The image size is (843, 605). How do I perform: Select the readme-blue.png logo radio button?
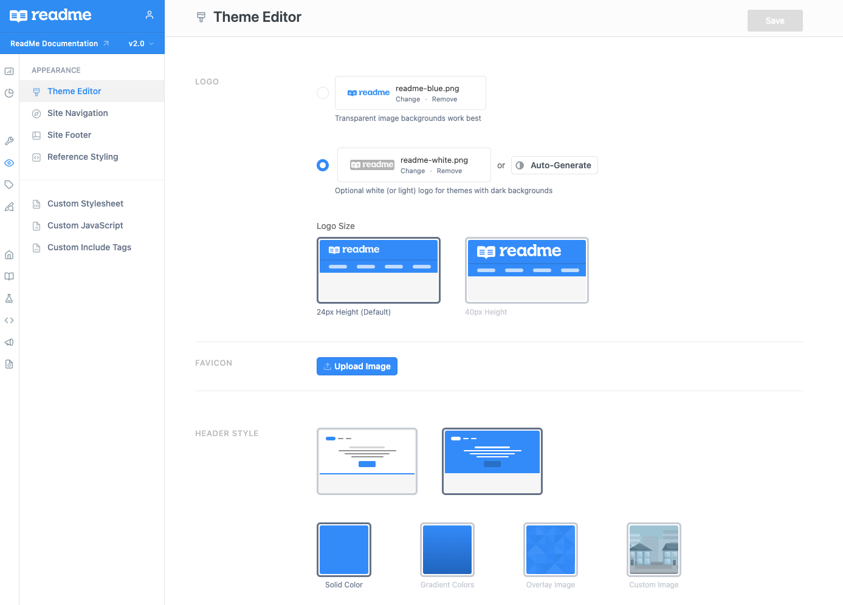[323, 93]
